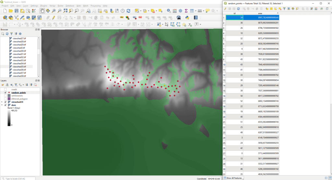332x180 pixels.
Task: Click the Coordinate value field
Action: (214, 178)
